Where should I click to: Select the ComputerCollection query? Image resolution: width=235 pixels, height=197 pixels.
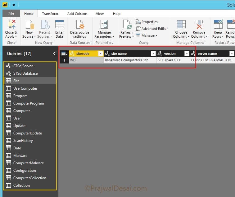click(30, 178)
